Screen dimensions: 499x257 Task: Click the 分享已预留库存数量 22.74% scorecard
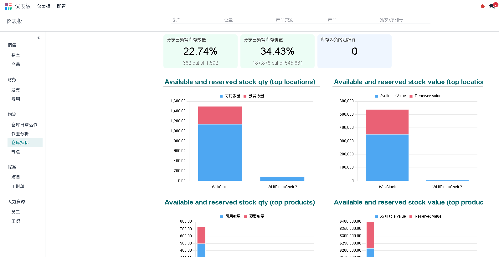click(x=200, y=51)
